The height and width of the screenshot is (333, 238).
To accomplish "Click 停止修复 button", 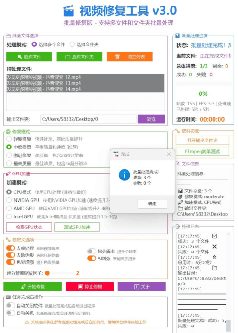I will point(90,287).
